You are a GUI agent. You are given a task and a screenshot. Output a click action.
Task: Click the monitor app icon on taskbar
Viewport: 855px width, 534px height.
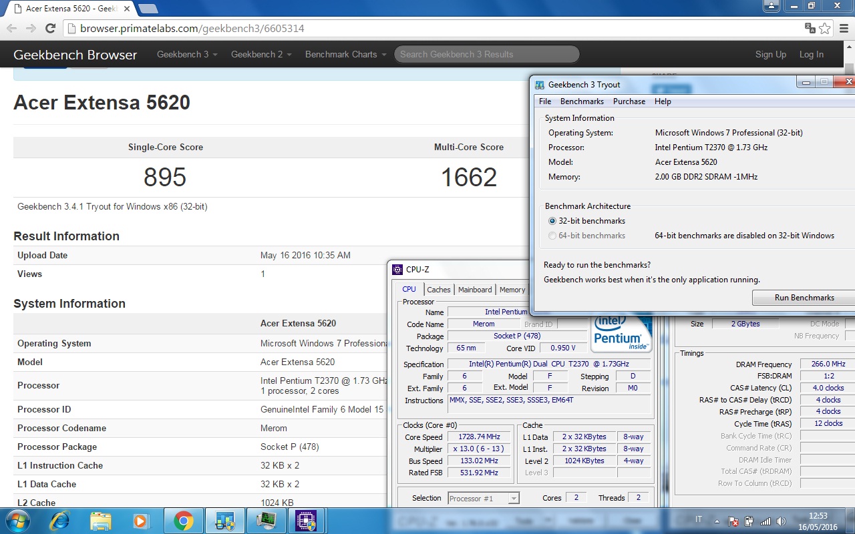[265, 520]
